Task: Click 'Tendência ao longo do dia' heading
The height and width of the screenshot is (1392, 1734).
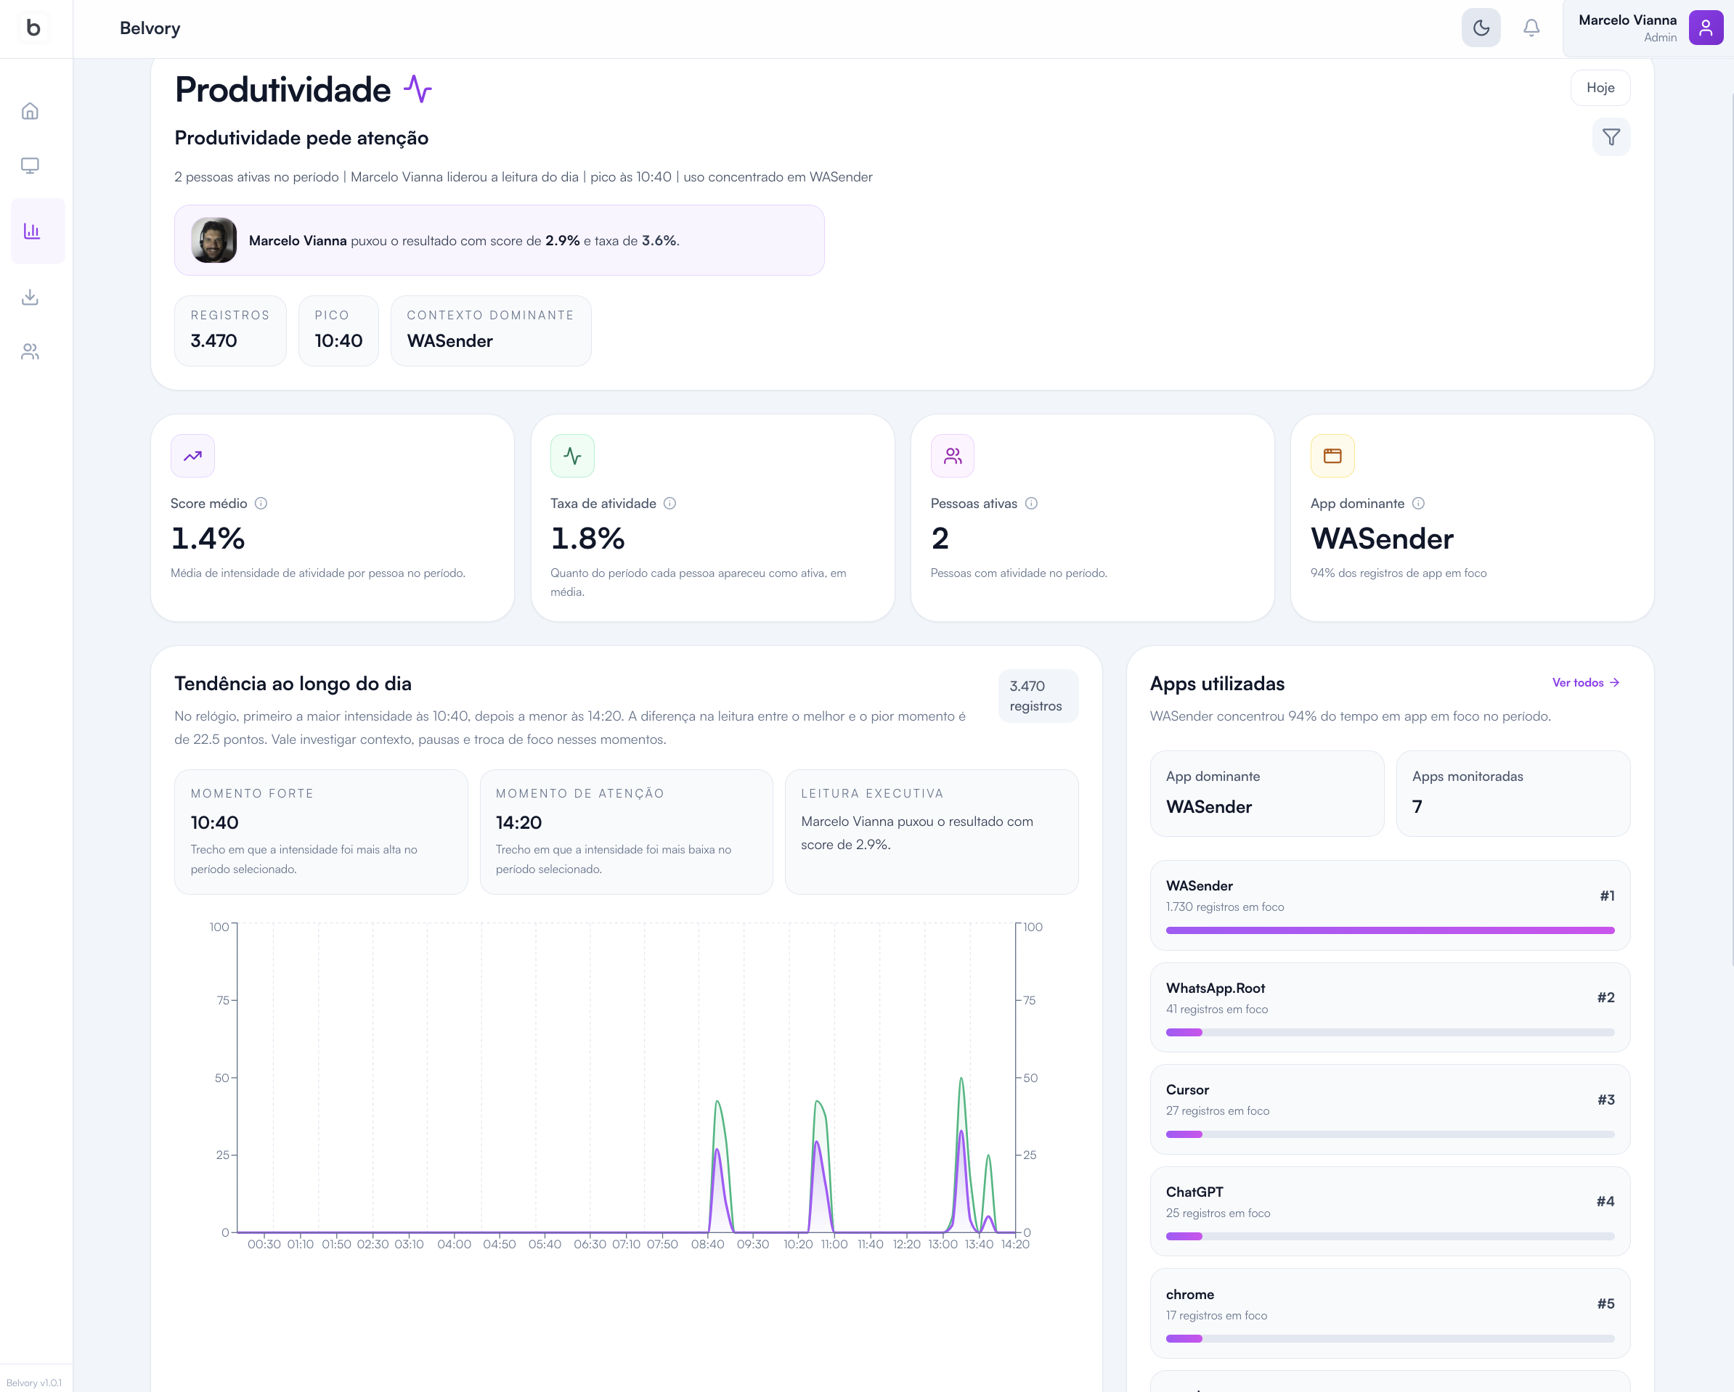Action: pyautogui.click(x=293, y=683)
